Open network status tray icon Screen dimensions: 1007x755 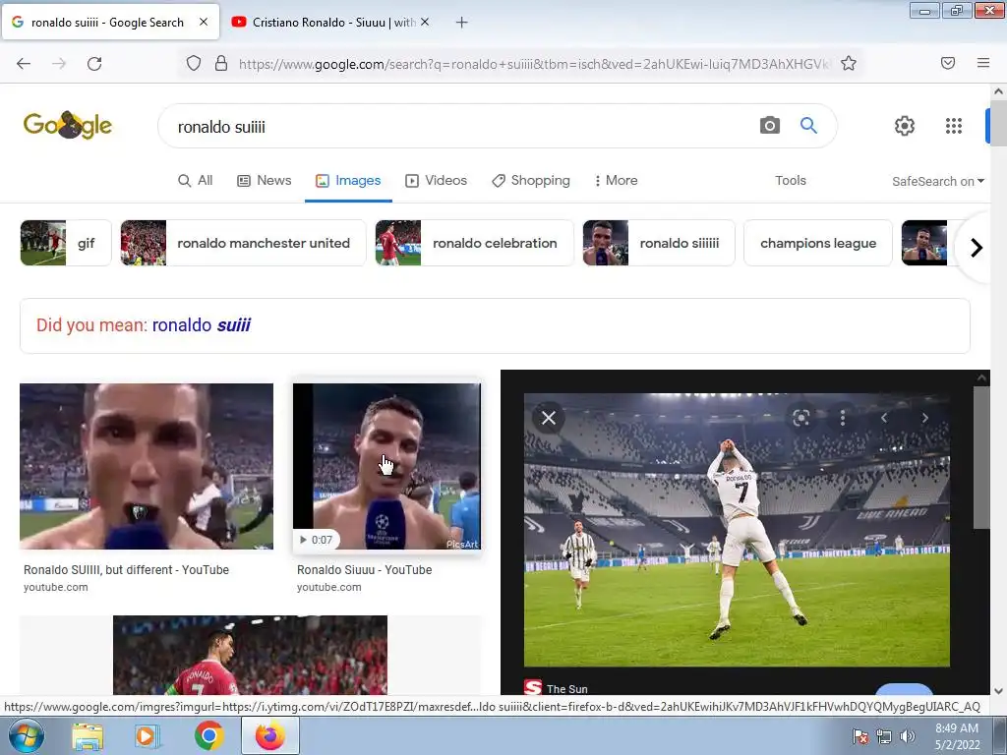point(884,736)
